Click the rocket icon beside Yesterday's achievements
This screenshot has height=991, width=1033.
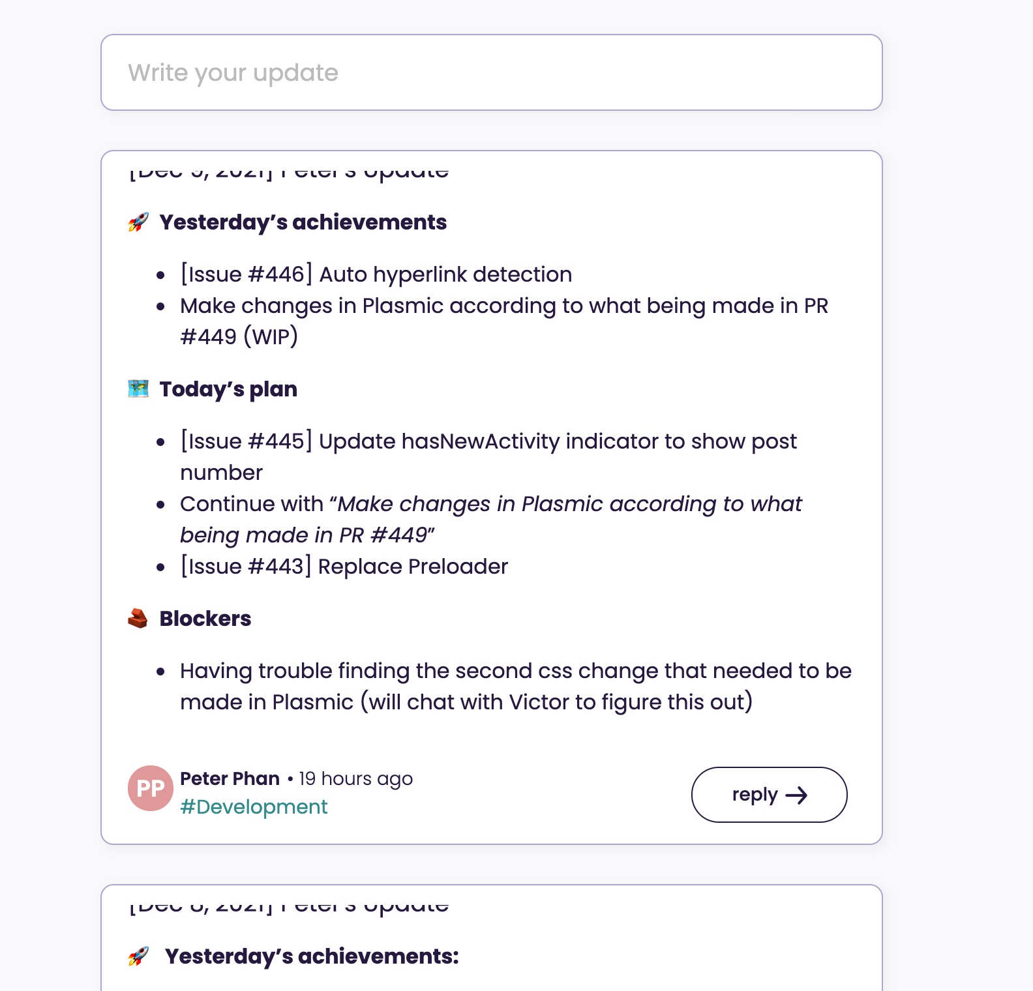tap(138, 222)
